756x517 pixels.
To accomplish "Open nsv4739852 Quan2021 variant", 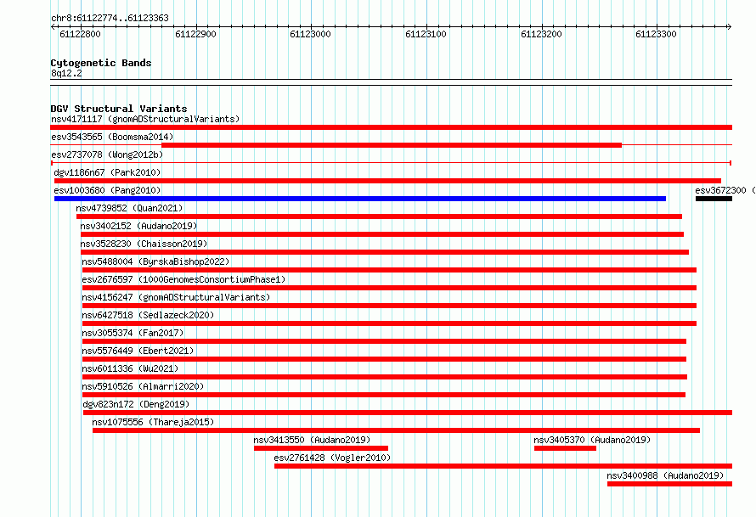I will (x=129, y=208).
